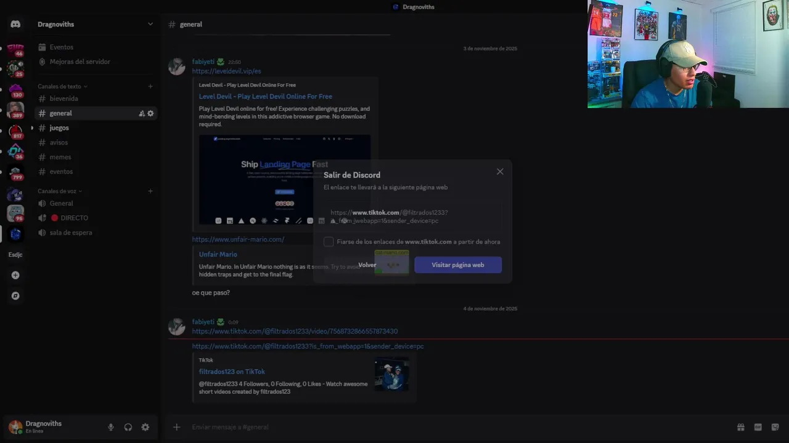The width and height of the screenshot is (789, 443).
Task: Open the leveldevil.vip/es link
Action: (x=226, y=71)
